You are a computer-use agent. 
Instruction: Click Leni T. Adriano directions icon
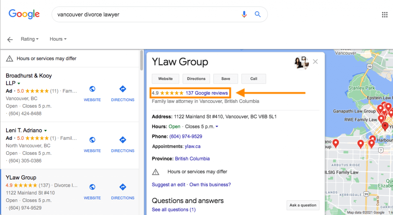pyautogui.click(x=122, y=140)
